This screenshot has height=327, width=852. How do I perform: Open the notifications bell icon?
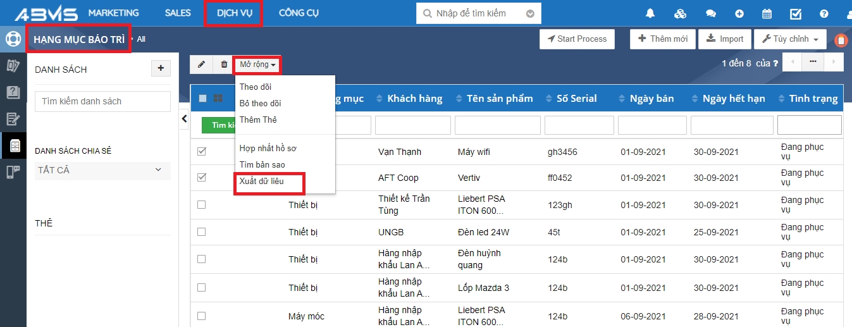click(x=650, y=13)
